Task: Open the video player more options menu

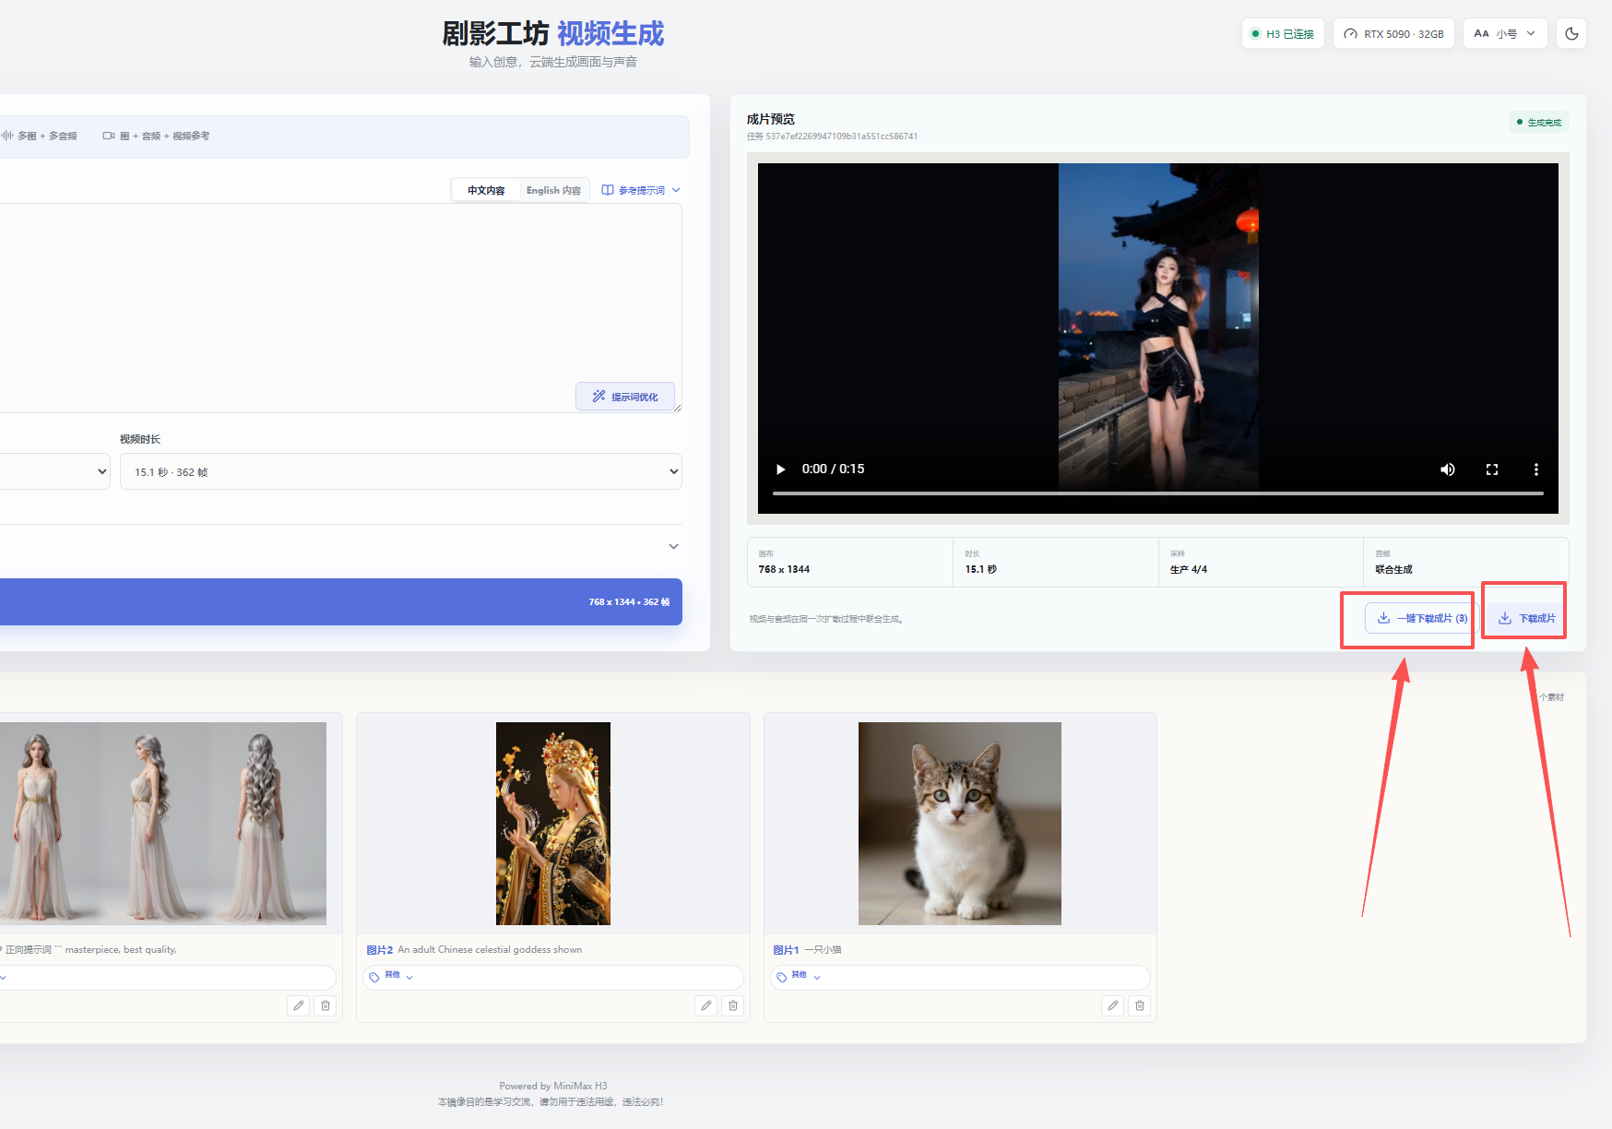Action: (x=1536, y=469)
